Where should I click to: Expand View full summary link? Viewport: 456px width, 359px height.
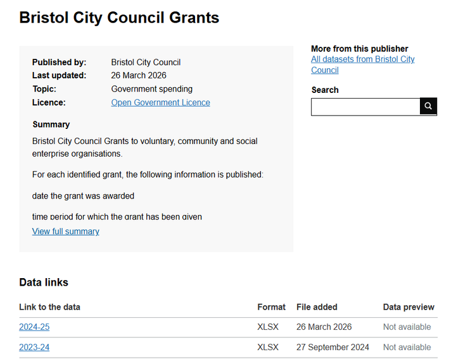pyautogui.click(x=66, y=231)
